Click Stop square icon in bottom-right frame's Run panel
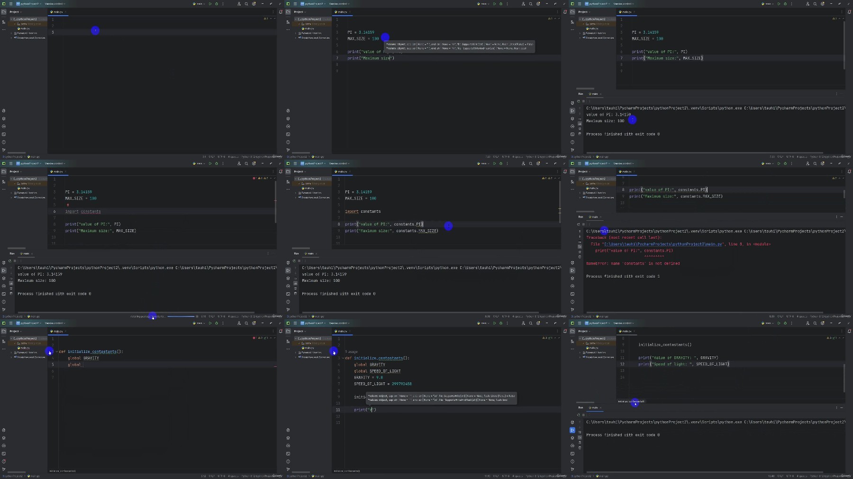 (x=583, y=415)
